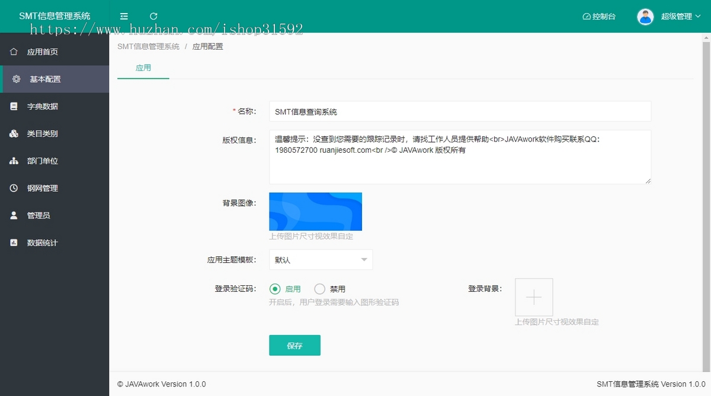Screen dimensions: 711x396
Task: Expand the 超级管理 user menu chevron
Action: pos(697,17)
